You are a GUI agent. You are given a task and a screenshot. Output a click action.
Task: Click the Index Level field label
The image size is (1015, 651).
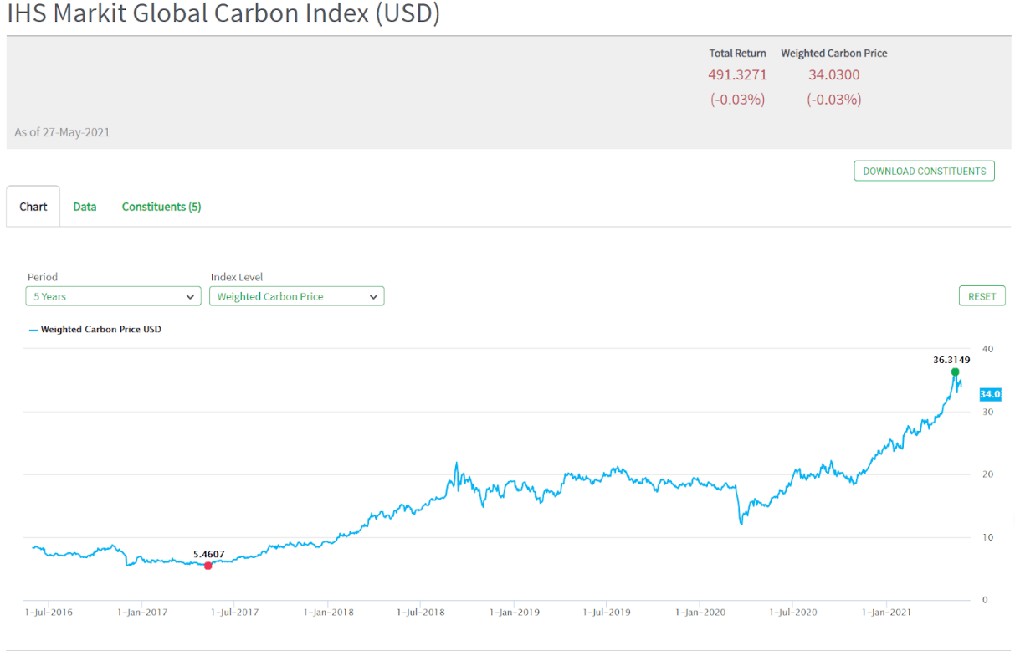(x=237, y=277)
